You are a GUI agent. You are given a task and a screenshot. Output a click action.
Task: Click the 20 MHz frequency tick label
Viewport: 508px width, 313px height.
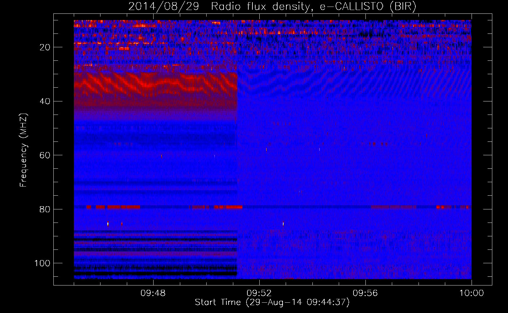click(45, 47)
